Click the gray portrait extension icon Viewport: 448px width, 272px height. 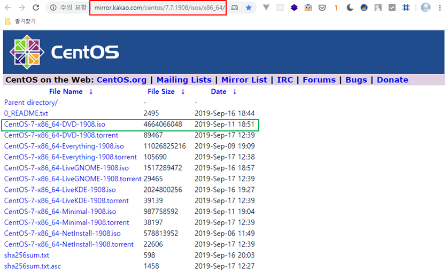(x=378, y=7)
